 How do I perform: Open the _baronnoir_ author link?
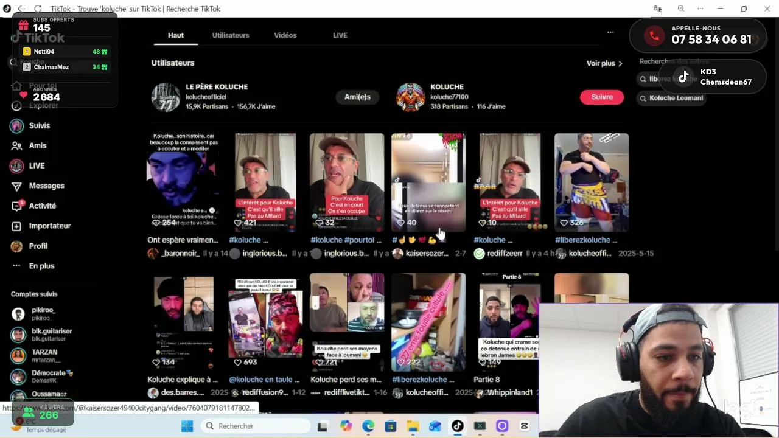180,254
